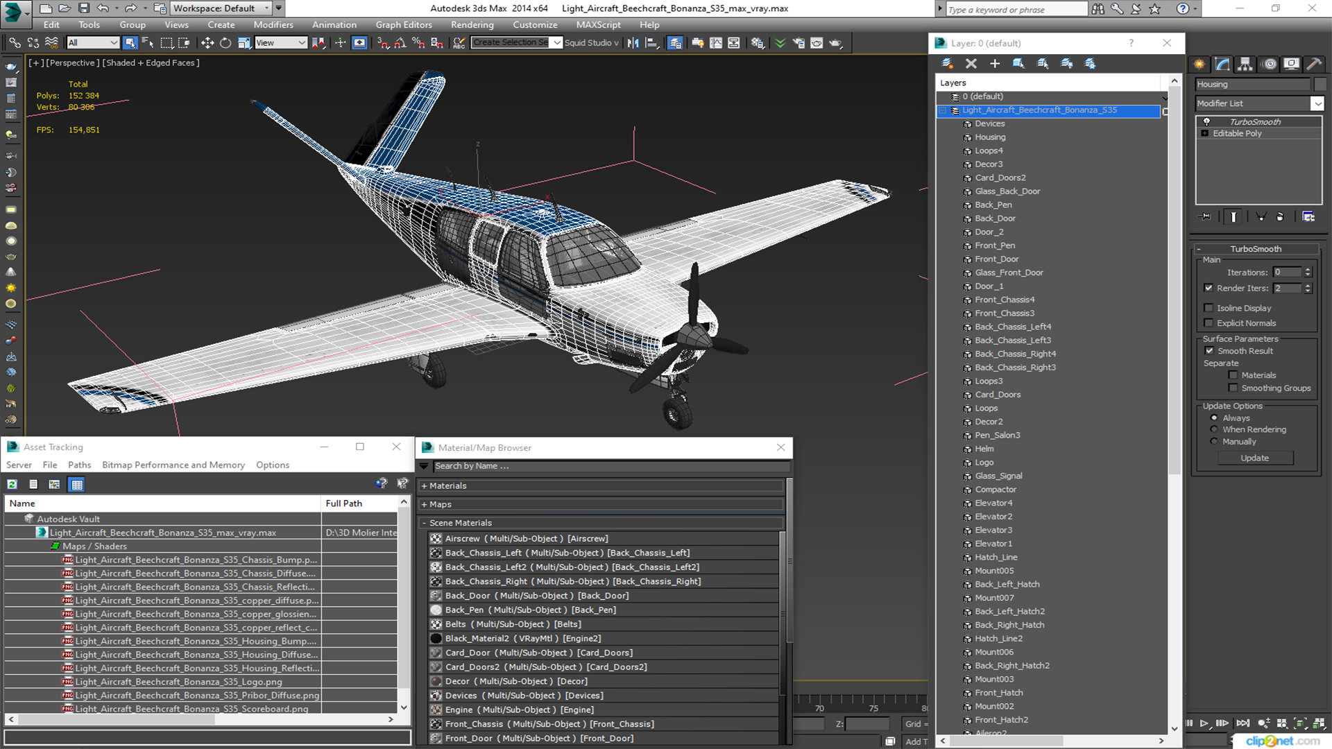Collapse TurboSmooth rollout header
Viewport: 1332px width, 749px height.
1256,249
